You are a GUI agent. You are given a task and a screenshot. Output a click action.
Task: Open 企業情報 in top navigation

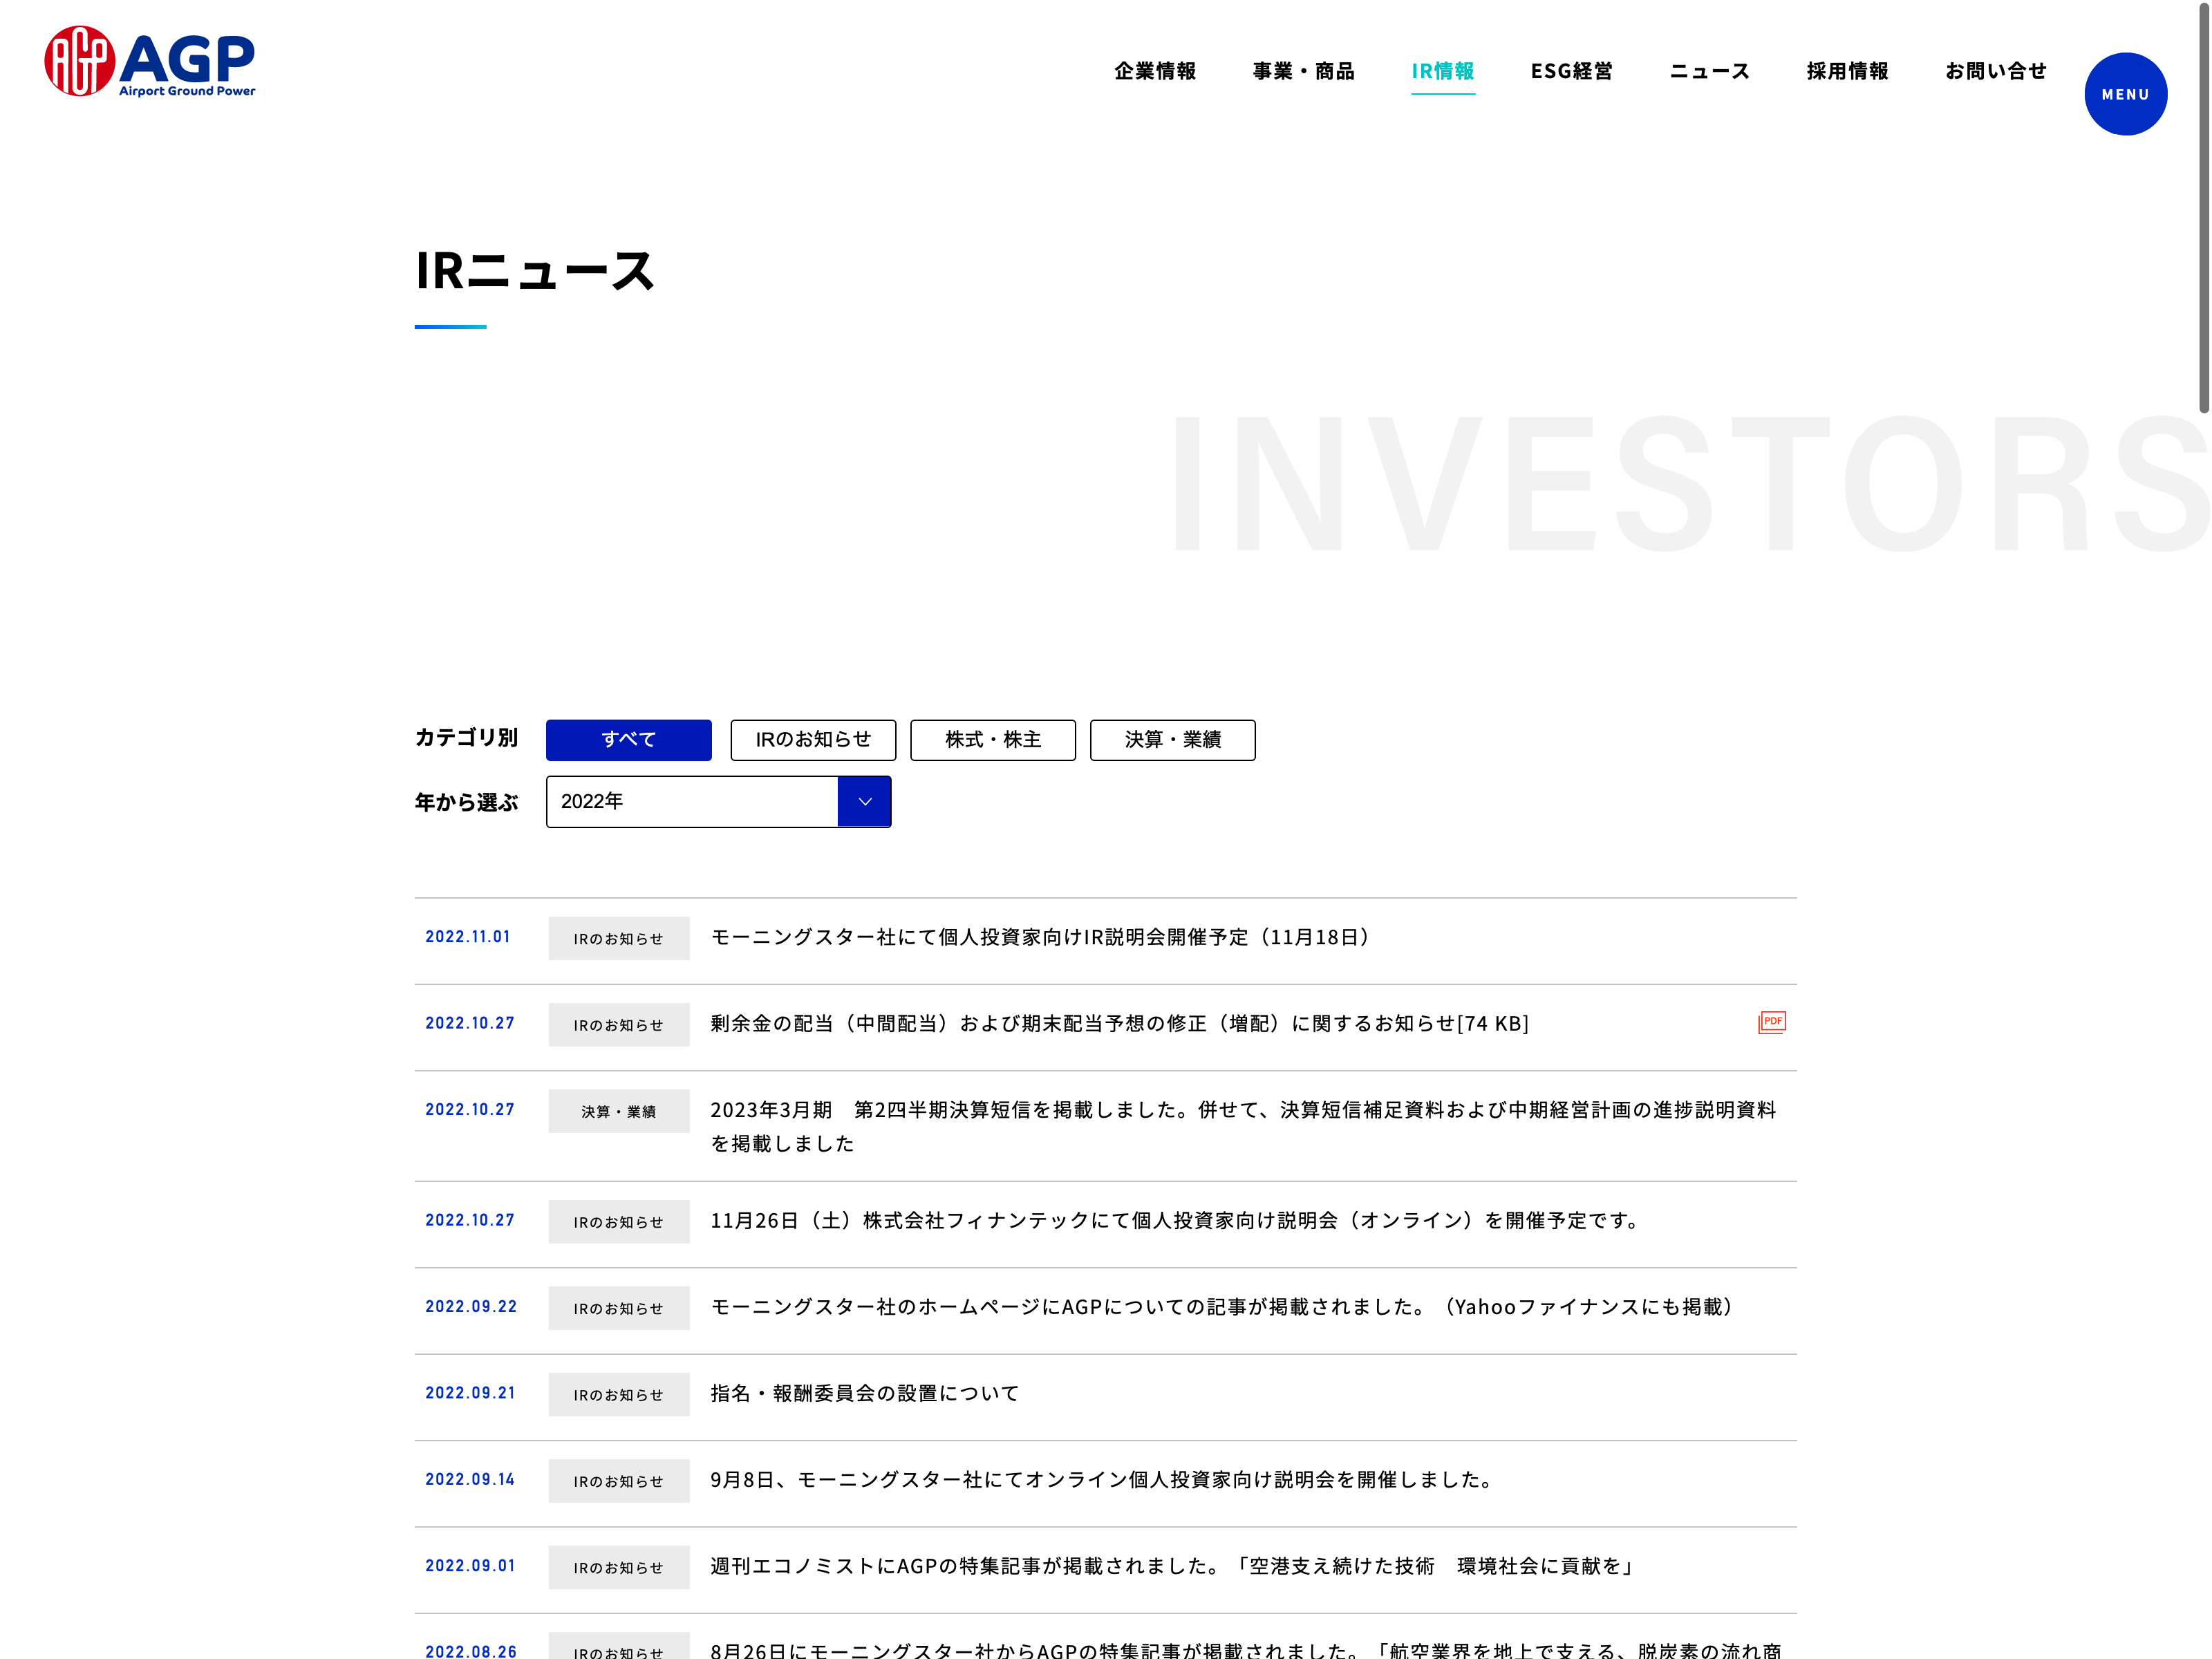coord(1155,71)
